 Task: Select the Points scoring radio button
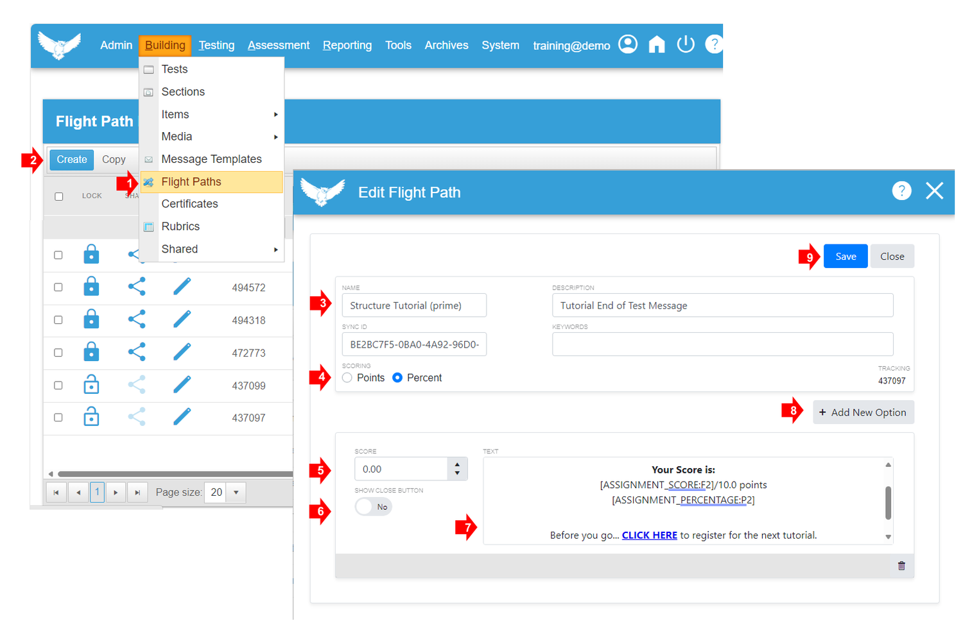(x=347, y=378)
